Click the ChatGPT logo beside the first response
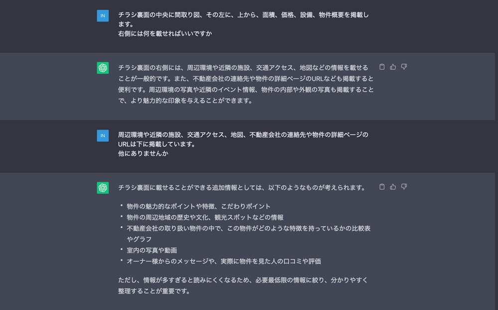Image resolution: width=498 pixels, height=310 pixels. (103, 68)
